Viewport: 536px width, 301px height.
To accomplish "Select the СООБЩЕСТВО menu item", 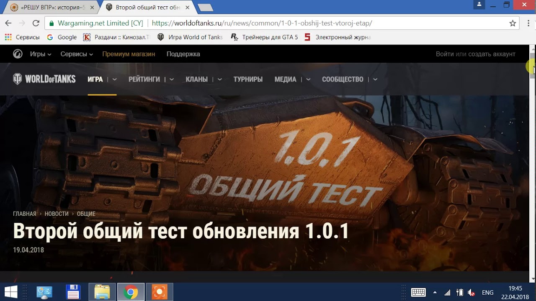I will point(343,79).
